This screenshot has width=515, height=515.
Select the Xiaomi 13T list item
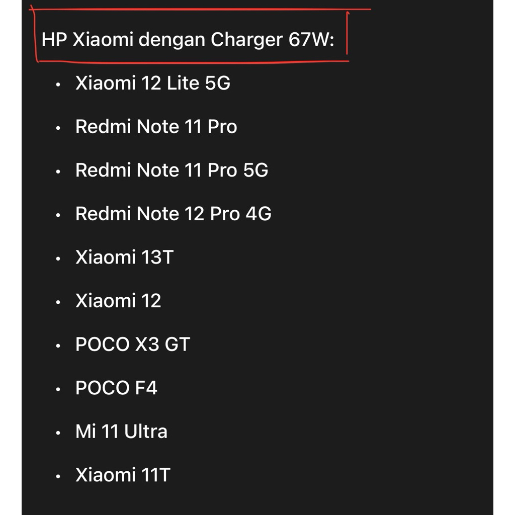pyautogui.click(x=124, y=257)
